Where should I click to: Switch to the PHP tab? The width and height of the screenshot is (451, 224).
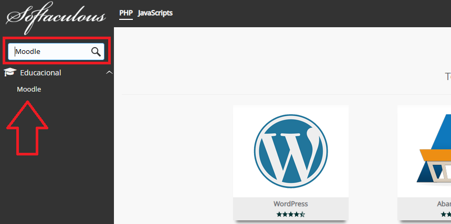tap(126, 13)
